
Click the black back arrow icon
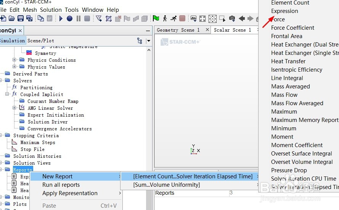click(242, 19)
